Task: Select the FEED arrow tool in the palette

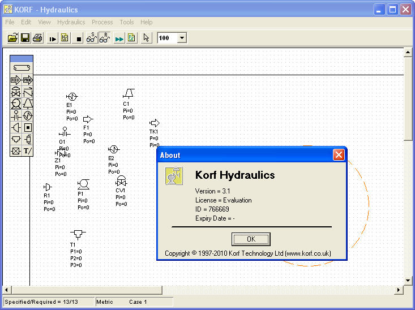Action: [16, 80]
